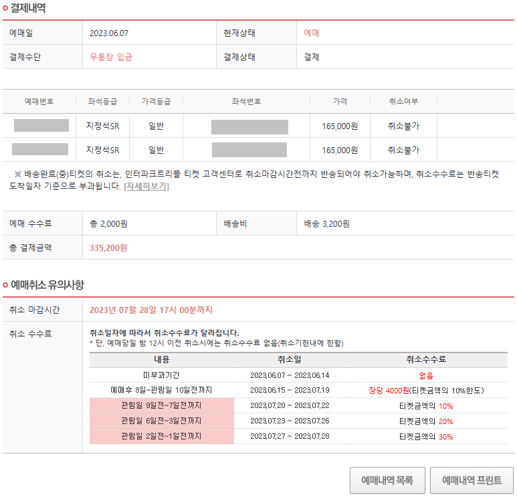The image size is (517, 499).
Task: Click the 좌석번호 column header
Action: point(246,102)
